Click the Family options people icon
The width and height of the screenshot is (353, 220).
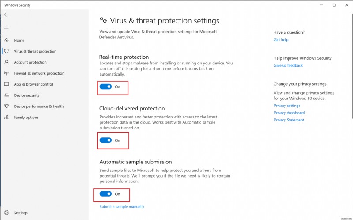(6, 117)
